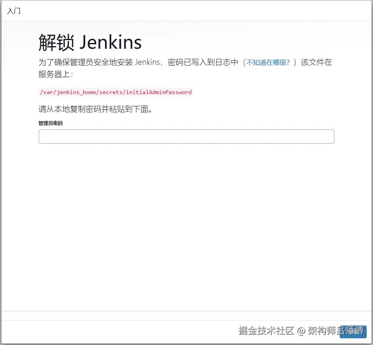Click the "入门" header title
Viewport: 373px width, 345px height.
tap(14, 11)
